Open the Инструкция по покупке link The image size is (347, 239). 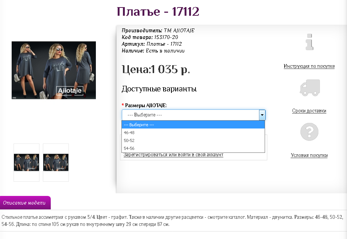[309, 66]
